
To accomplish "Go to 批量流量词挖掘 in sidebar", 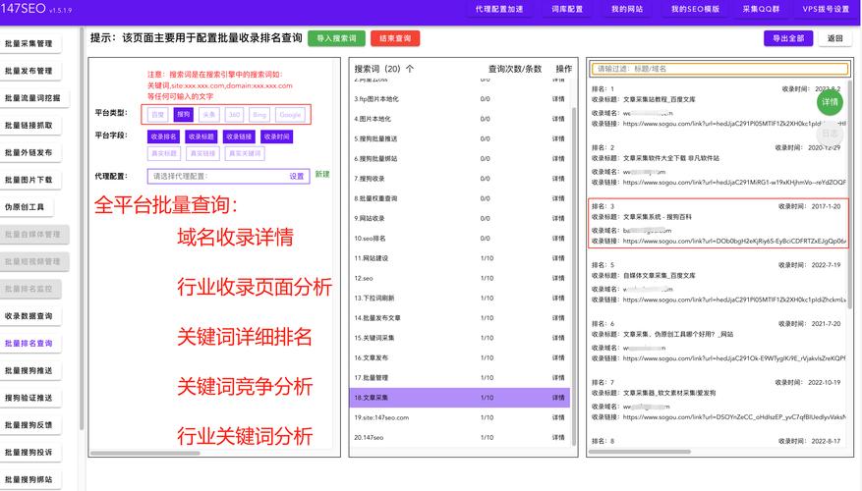I will point(34,98).
